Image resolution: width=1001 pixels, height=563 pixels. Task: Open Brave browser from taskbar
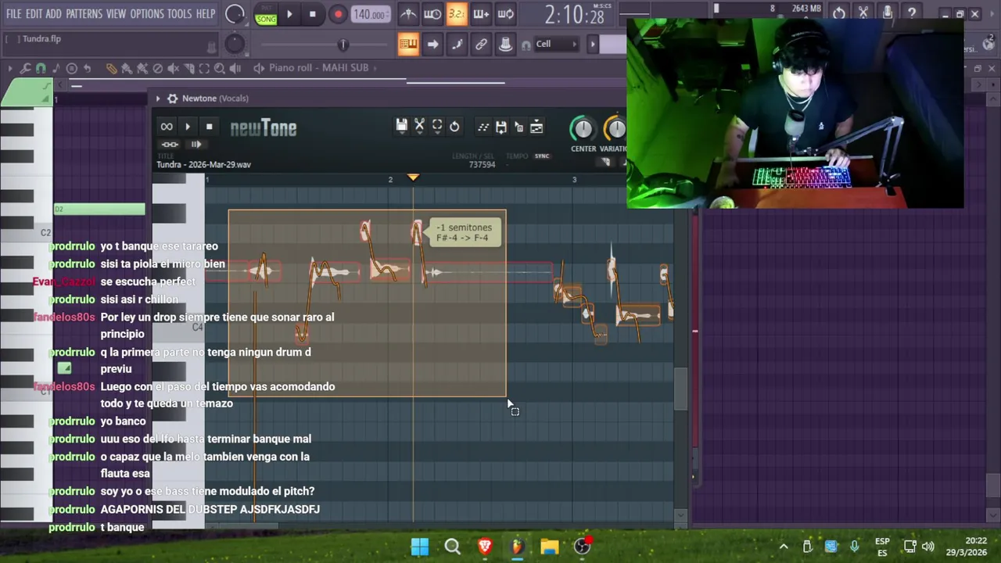[485, 547]
